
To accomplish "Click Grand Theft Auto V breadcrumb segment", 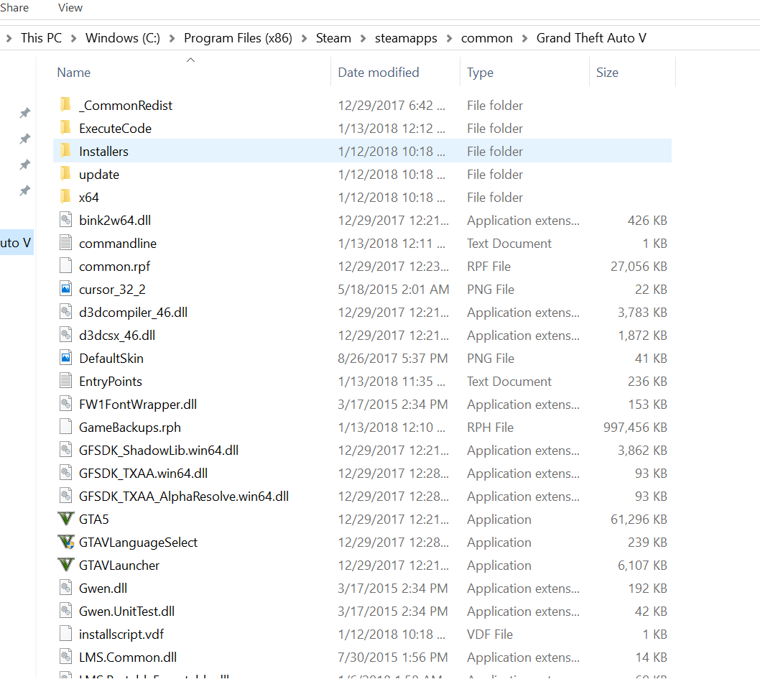I will pyautogui.click(x=591, y=38).
